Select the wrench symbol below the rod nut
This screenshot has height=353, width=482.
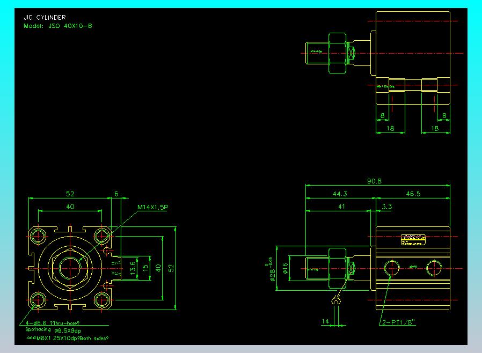[x=337, y=300]
